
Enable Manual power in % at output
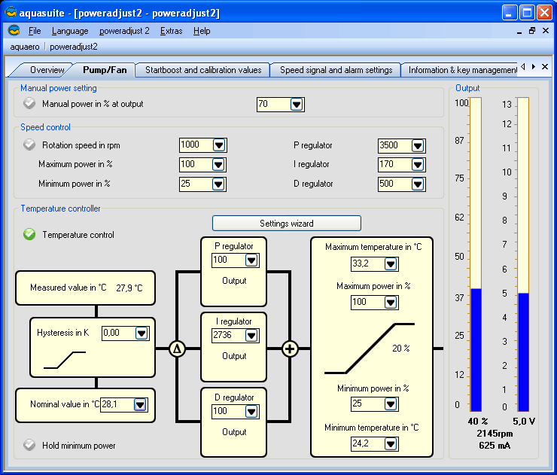coord(29,104)
